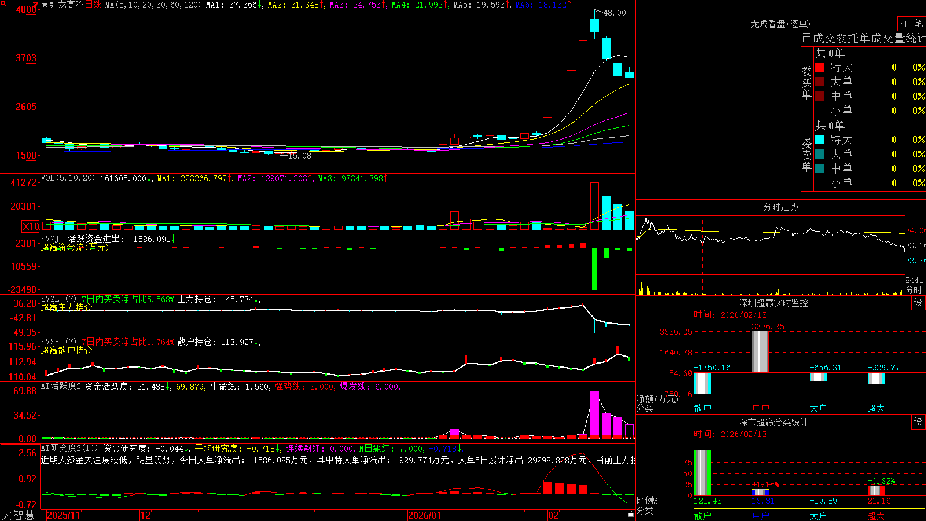The width and height of the screenshot is (926, 521).
Task: Click the tall 3336.25 中户 bar in 实时监控
Action: pyautogui.click(x=760, y=351)
